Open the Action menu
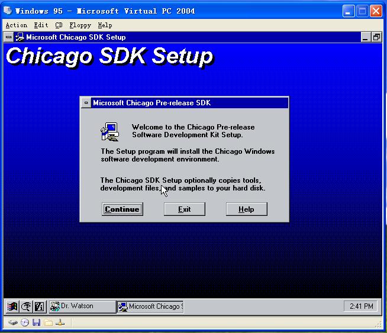Screen dimensions: 387x333 [17, 25]
